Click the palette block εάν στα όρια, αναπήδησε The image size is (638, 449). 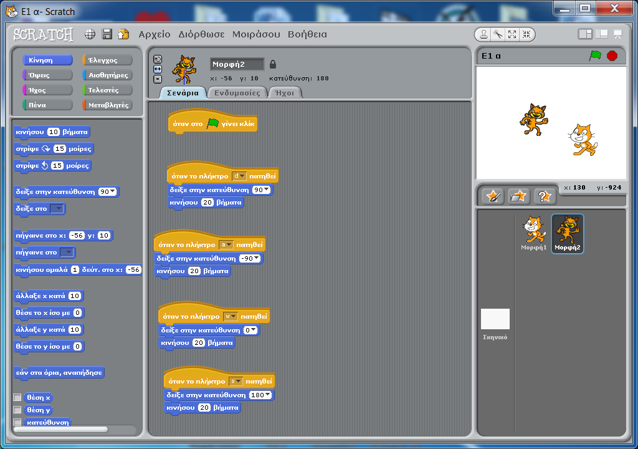59,373
